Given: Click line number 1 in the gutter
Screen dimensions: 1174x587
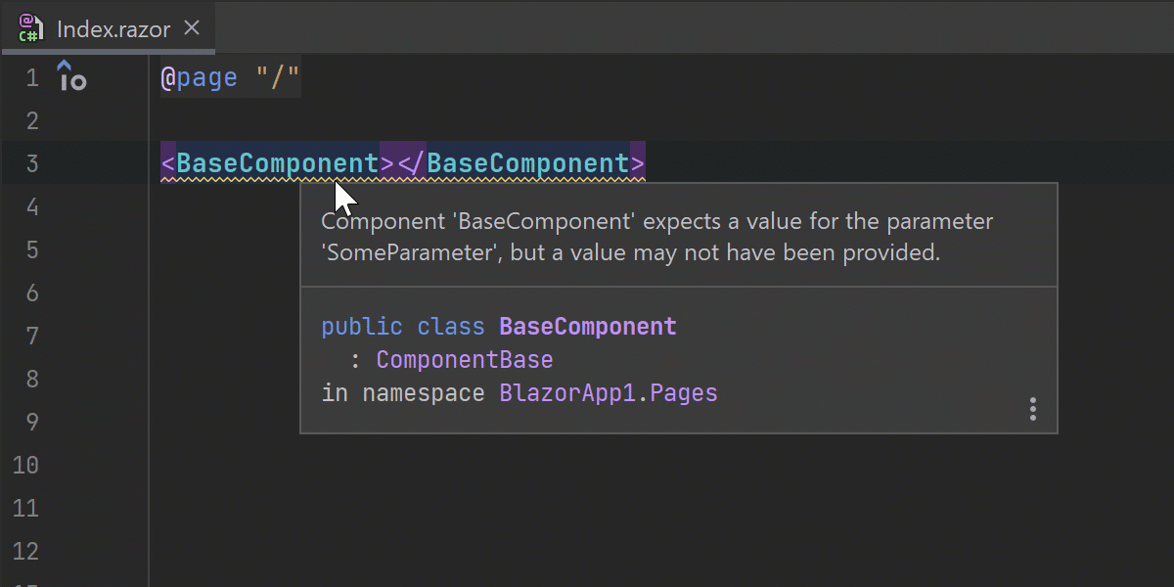Looking at the screenshot, I should tap(32, 77).
